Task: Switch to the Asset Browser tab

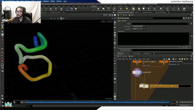Action: pos(147,53)
